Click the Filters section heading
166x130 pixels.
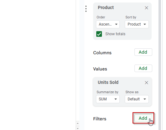pos(100,119)
